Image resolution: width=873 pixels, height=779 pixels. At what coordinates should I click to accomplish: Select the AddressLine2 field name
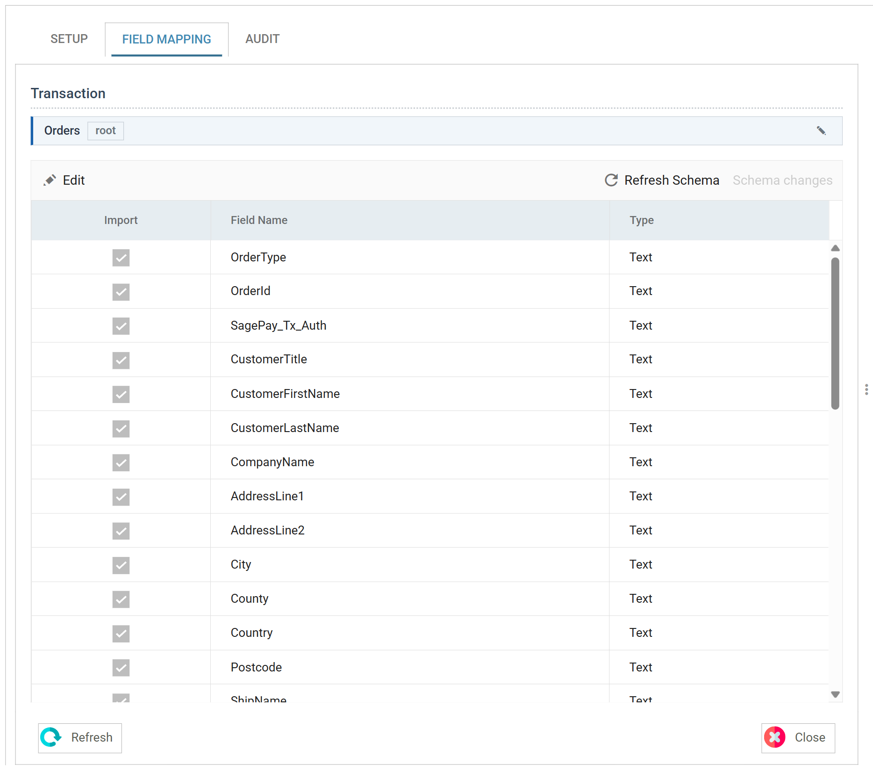coord(268,530)
